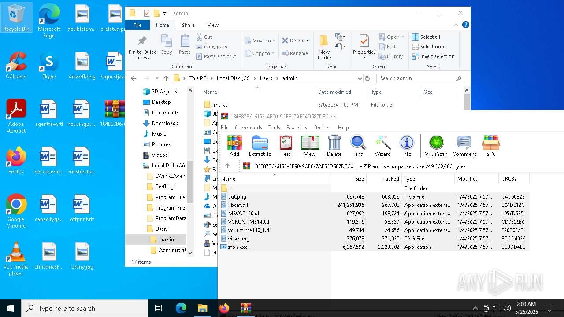Add an archive Comment
This screenshot has height=317, width=564.
[464, 146]
